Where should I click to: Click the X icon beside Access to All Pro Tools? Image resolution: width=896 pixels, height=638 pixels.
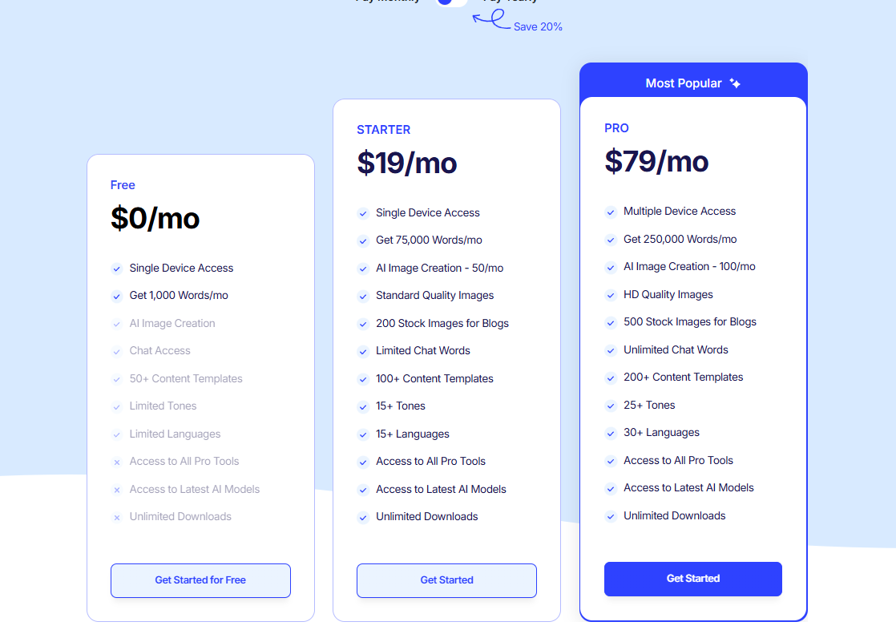116,462
